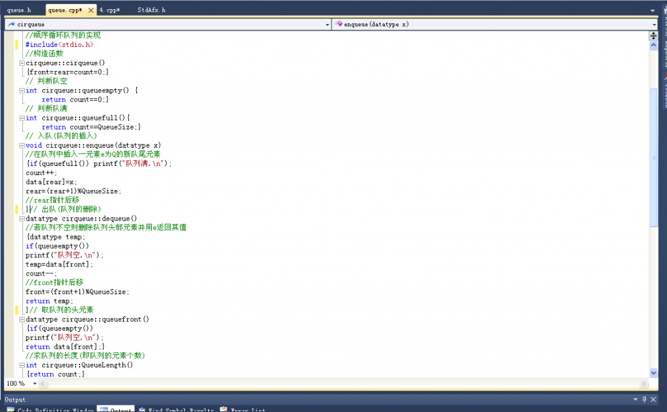667x412 pixels.
Task: Open the Find Symbol Results tab
Action: pyautogui.click(x=176, y=409)
